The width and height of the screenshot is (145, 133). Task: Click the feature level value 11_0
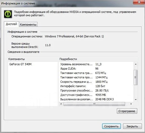[x=98, y=64]
